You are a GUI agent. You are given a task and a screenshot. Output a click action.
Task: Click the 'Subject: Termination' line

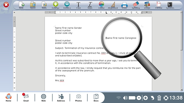pyautogui.click(x=80, y=48)
